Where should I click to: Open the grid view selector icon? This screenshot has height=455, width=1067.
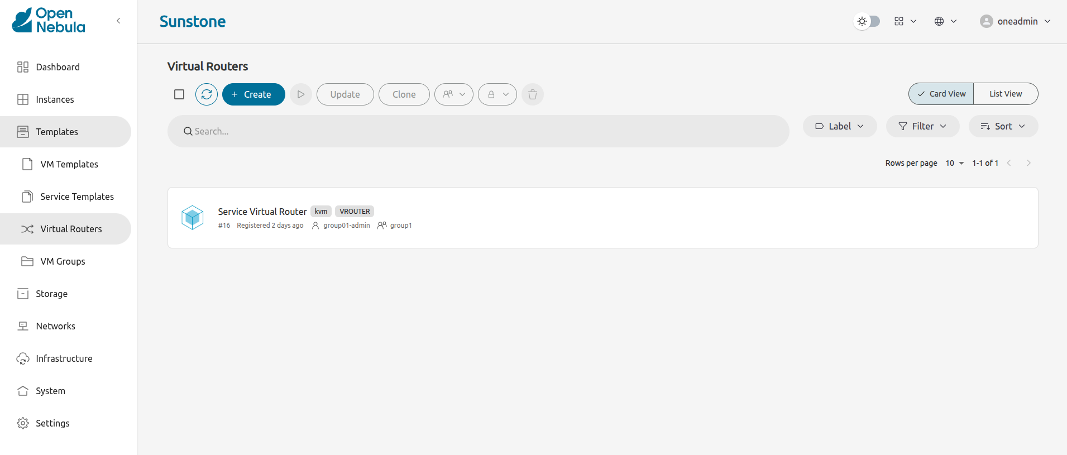pos(905,21)
